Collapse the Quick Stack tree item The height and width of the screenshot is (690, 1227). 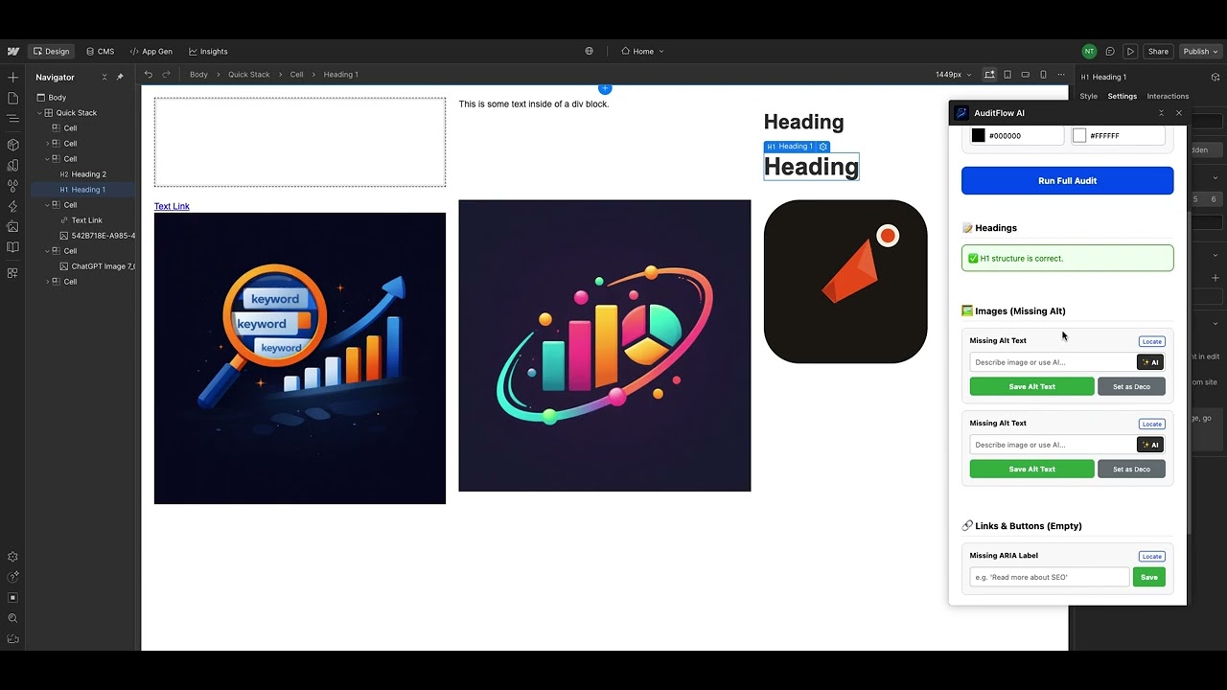click(x=40, y=113)
